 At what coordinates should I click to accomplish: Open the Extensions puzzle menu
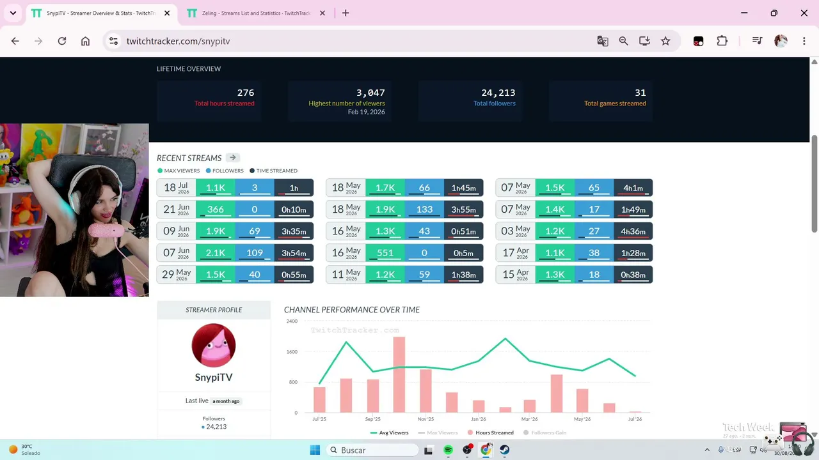click(722, 41)
